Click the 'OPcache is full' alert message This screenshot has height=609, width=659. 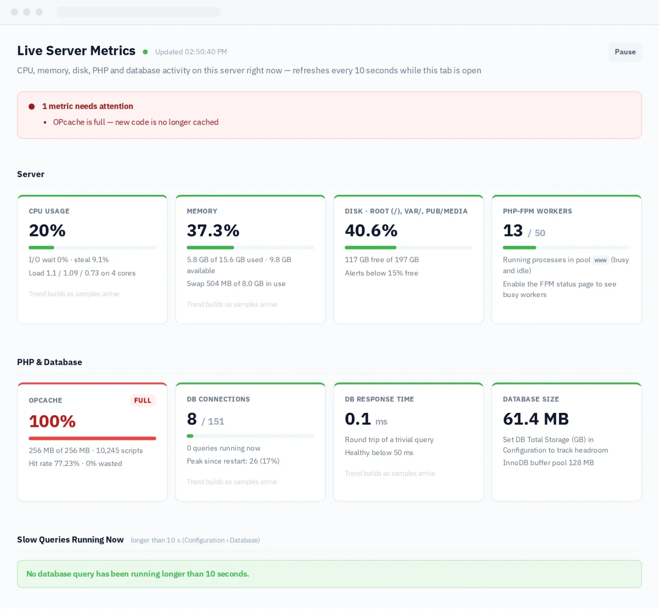click(x=136, y=122)
